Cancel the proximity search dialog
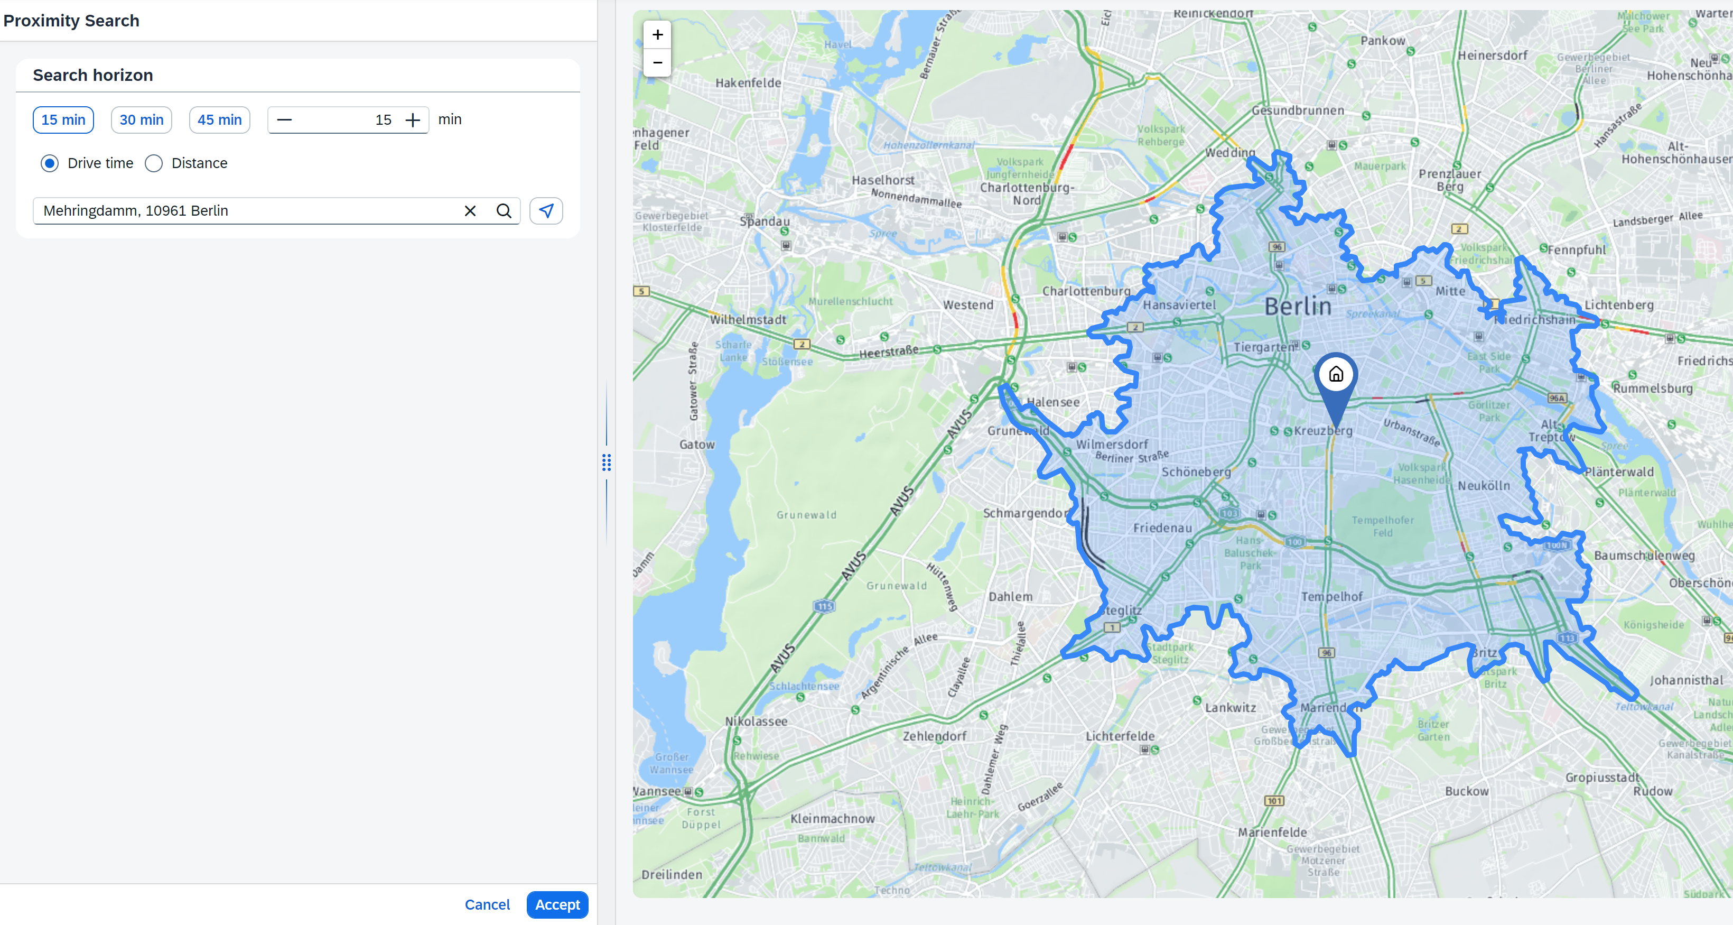 487,904
